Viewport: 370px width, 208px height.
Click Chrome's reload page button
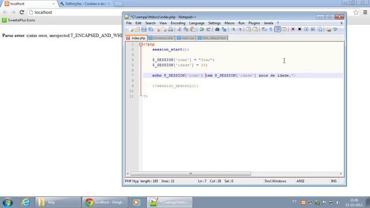(x=22, y=12)
